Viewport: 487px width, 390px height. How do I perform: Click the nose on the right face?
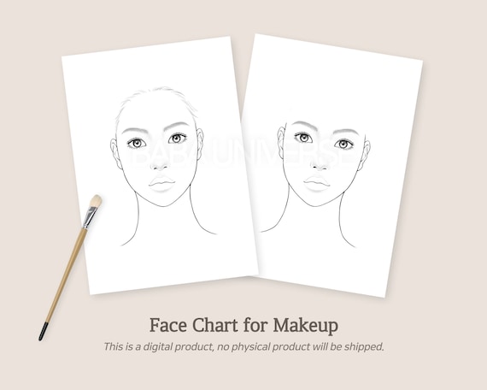(320, 165)
